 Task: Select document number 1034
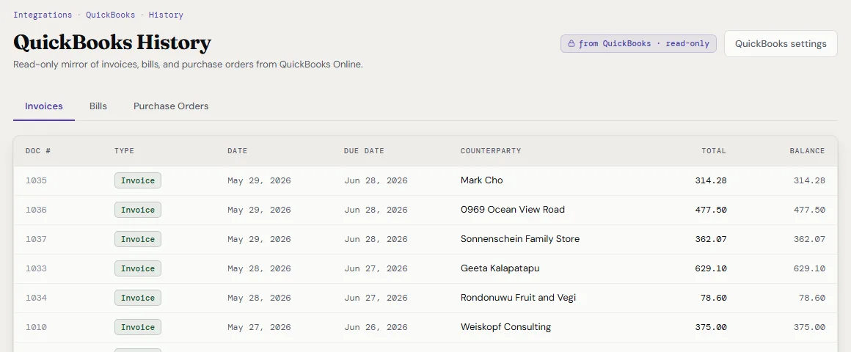[36, 298]
